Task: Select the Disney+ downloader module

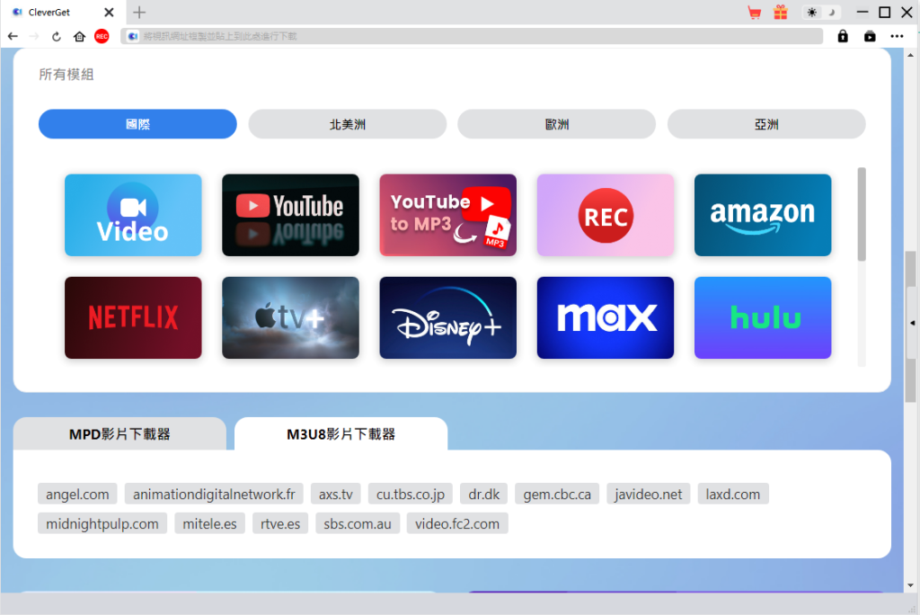Action: pyautogui.click(x=447, y=317)
